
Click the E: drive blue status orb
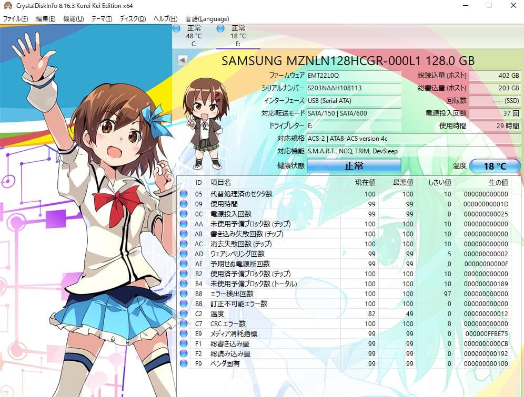click(220, 29)
